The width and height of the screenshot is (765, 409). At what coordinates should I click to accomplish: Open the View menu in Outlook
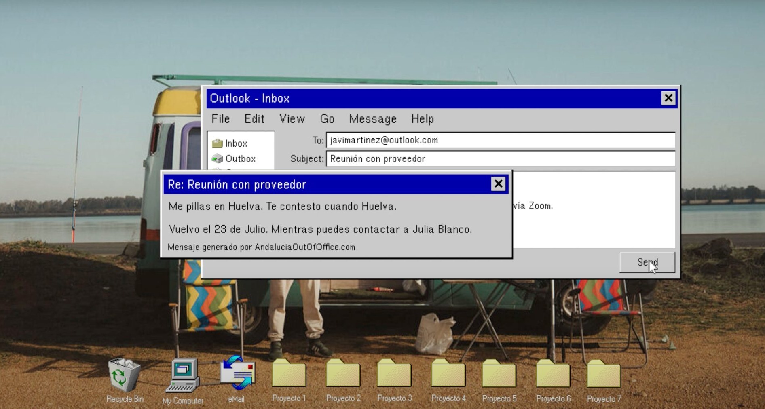[292, 119]
